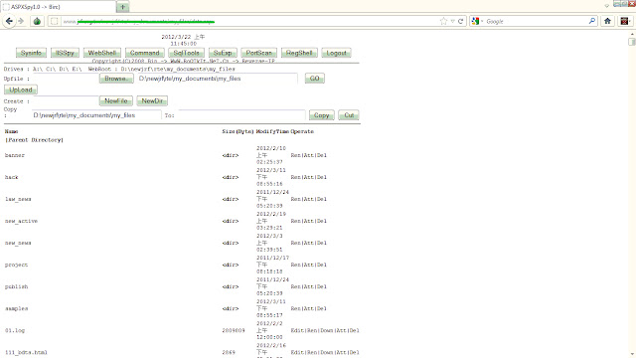Open the SuExp page
Image resolution: width=636 pixels, height=358 pixels.
pyautogui.click(x=223, y=53)
